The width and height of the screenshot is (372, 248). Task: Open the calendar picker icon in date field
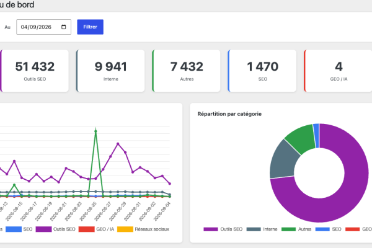point(64,27)
